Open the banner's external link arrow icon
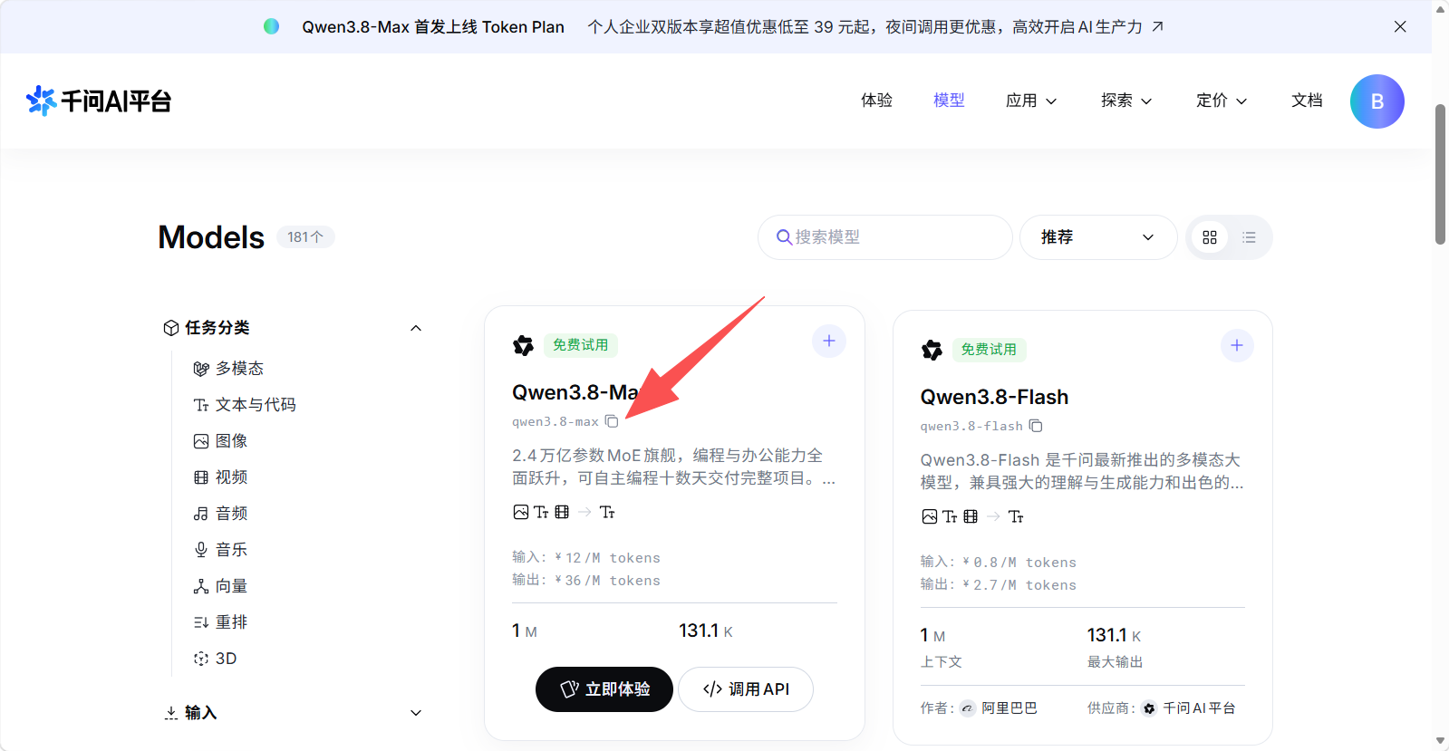Screen dimensions: 1449x751 [1157, 26]
